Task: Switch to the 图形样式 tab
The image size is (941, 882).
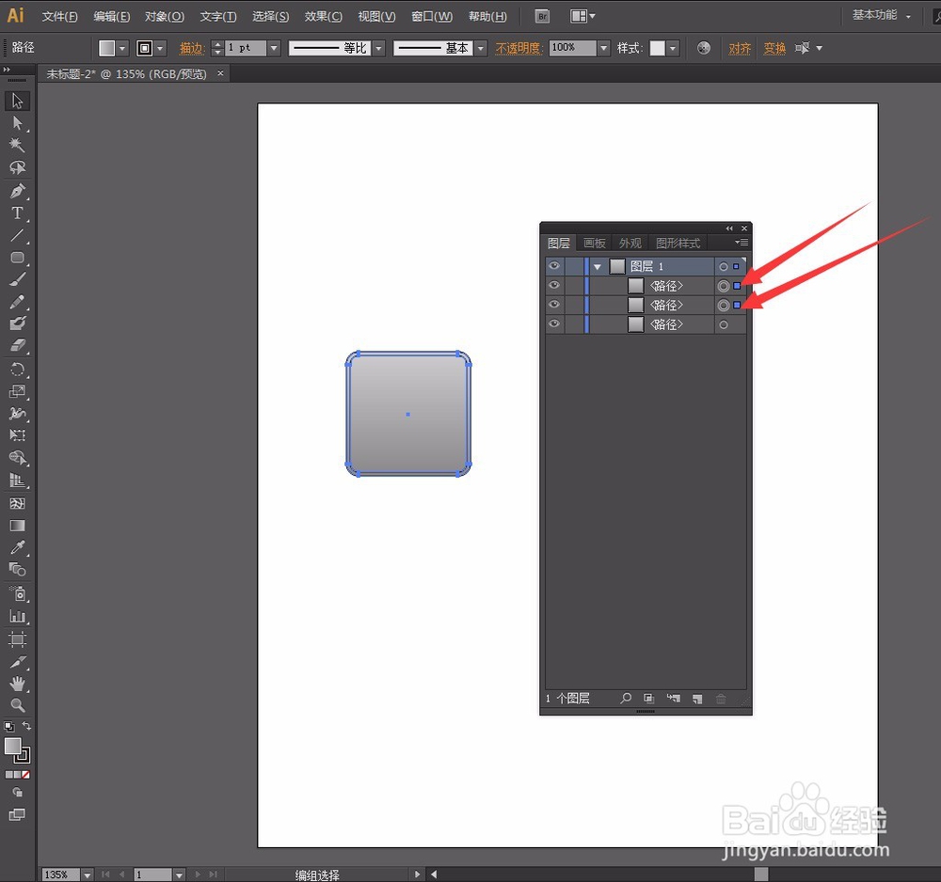Action: pyautogui.click(x=678, y=243)
